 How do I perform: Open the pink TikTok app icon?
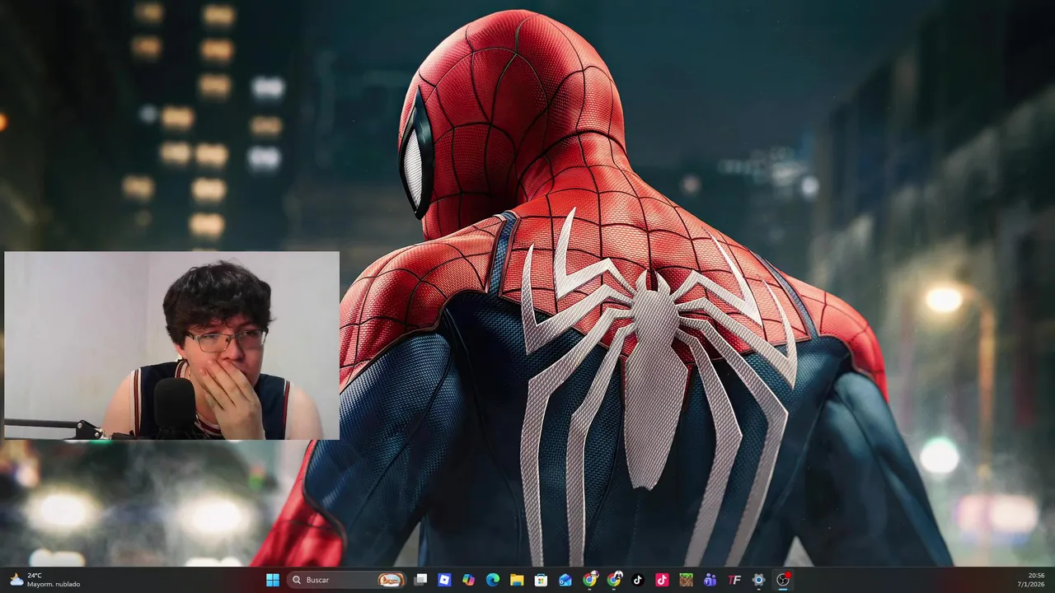coord(662,580)
